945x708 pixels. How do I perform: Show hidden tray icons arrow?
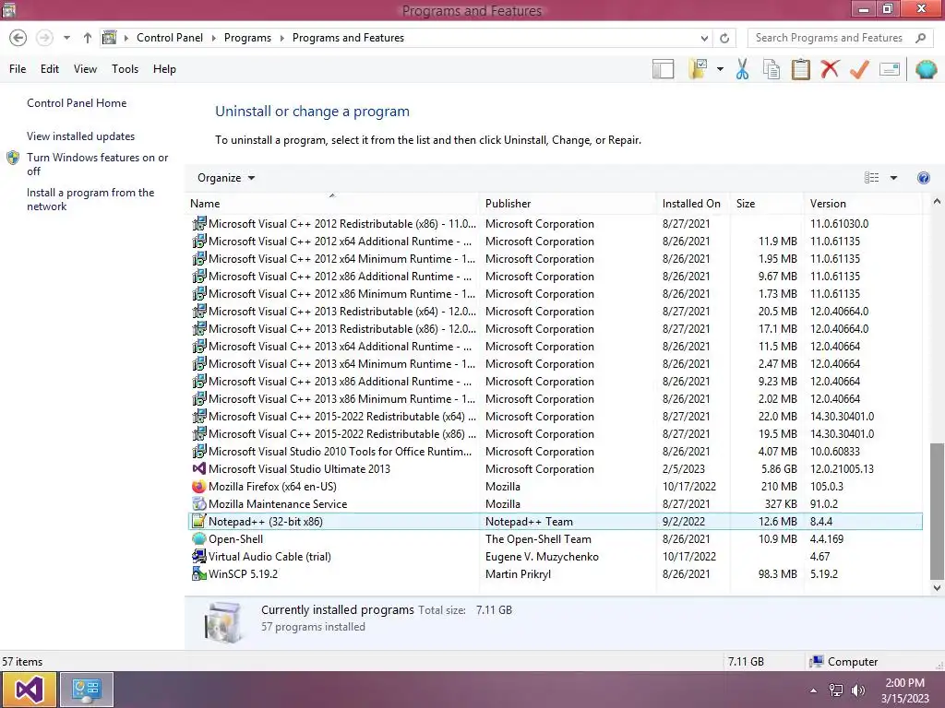point(813,690)
